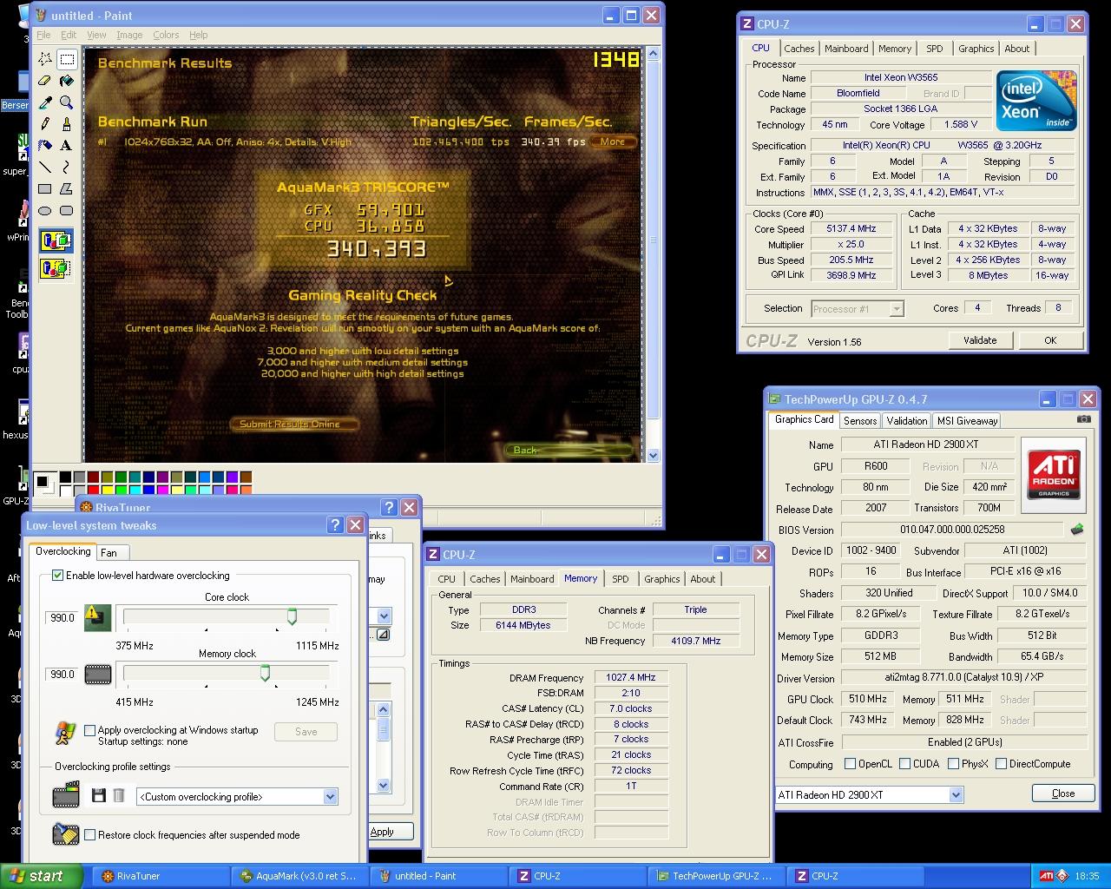Screen dimensions: 1111x889
Task: Select the black color swatch in Paint palette
Action: pos(65,477)
